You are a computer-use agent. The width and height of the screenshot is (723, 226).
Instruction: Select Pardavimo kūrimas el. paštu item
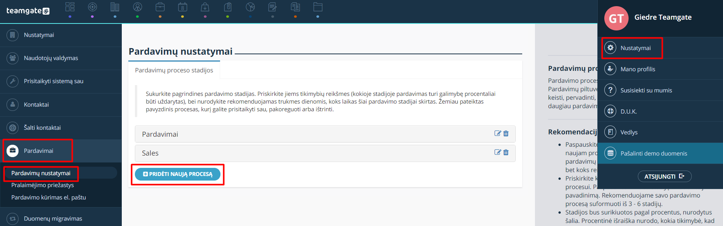point(49,198)
